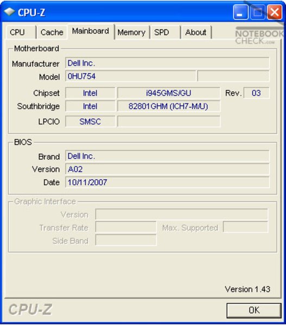286x325 pixels.
Task: Click the Version 1.43 label
Action: [247, 289]
